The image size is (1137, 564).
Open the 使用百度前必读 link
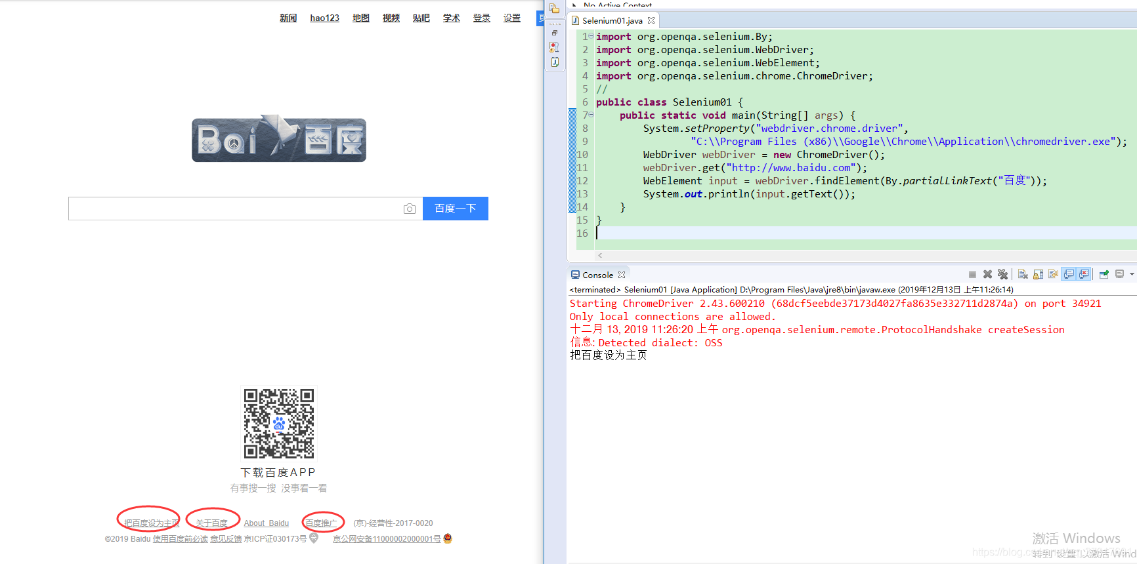click(x=181, y=539)
